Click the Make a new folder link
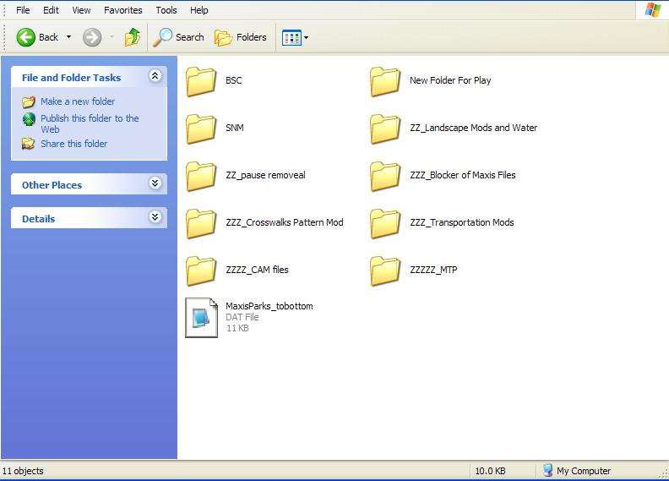This screenshot has height=481, width=669. [x=78, y=101]
